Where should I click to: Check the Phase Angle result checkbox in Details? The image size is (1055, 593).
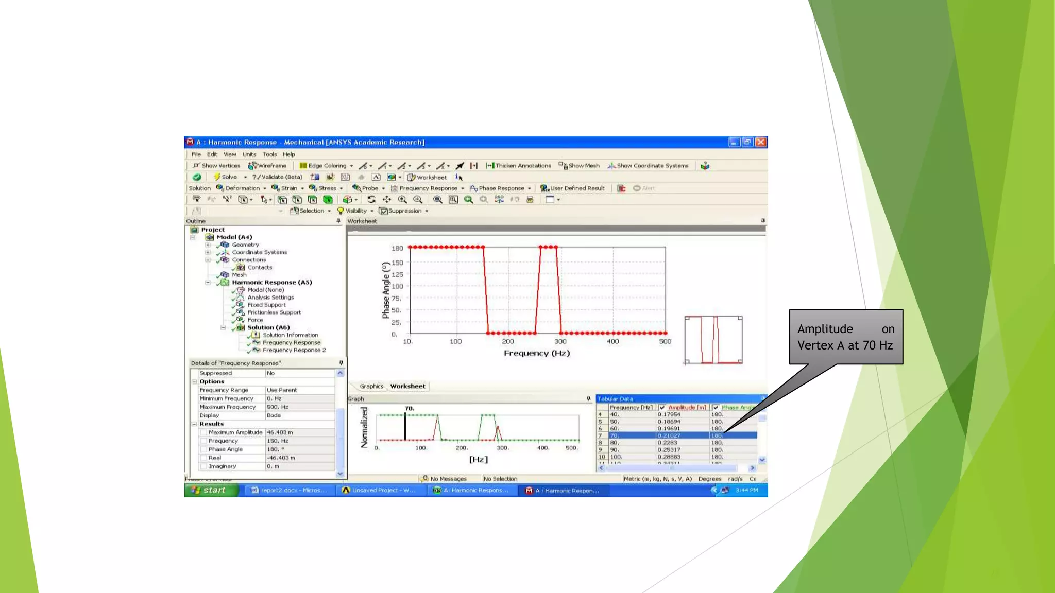(203, 449)
